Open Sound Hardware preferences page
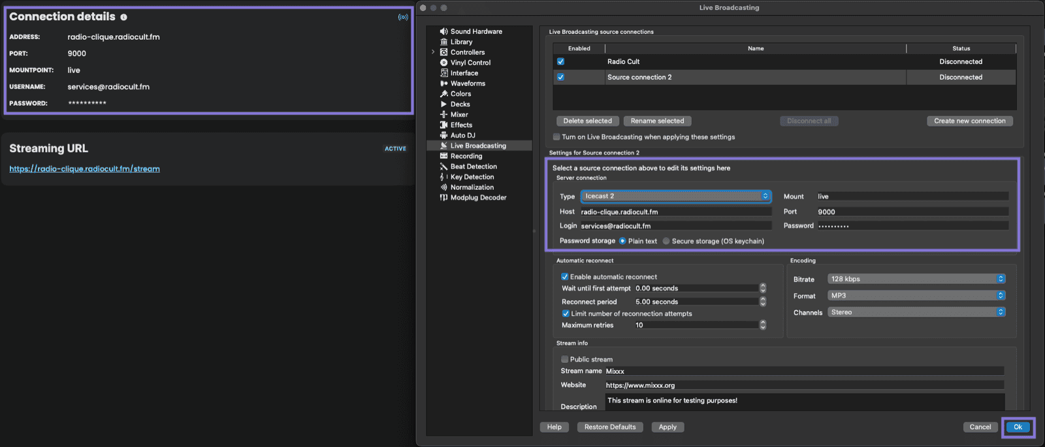Screen dimensions: 1045x447 point(476,31)
